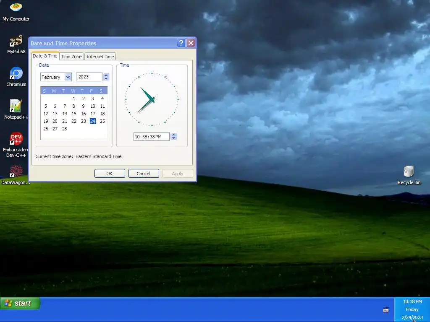Select the Recycle Bin icon

pos(409,175)
